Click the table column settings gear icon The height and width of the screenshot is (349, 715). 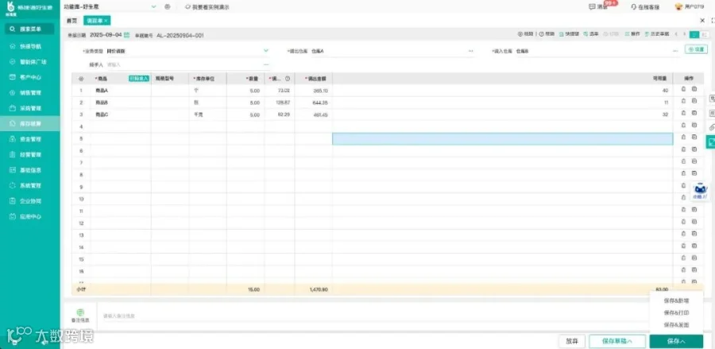81,79
